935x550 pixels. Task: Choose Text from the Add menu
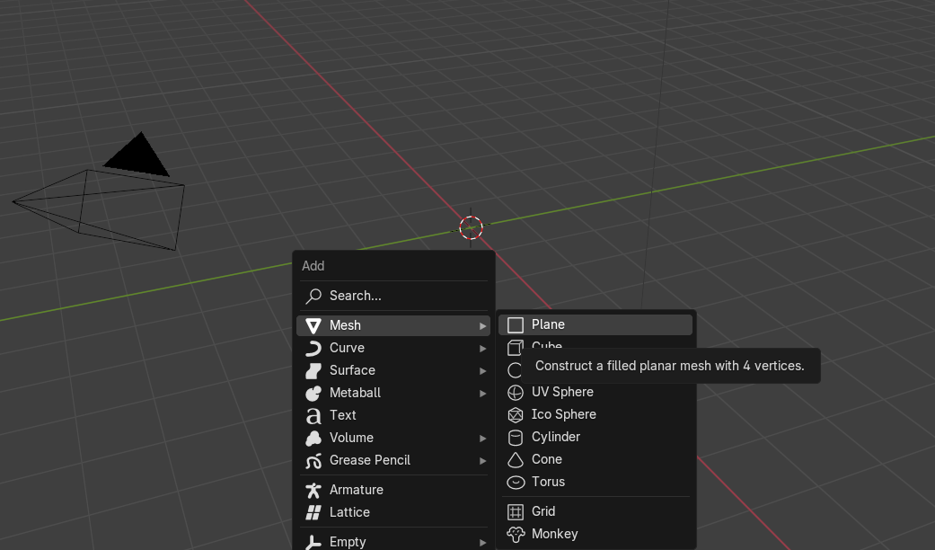393,415
